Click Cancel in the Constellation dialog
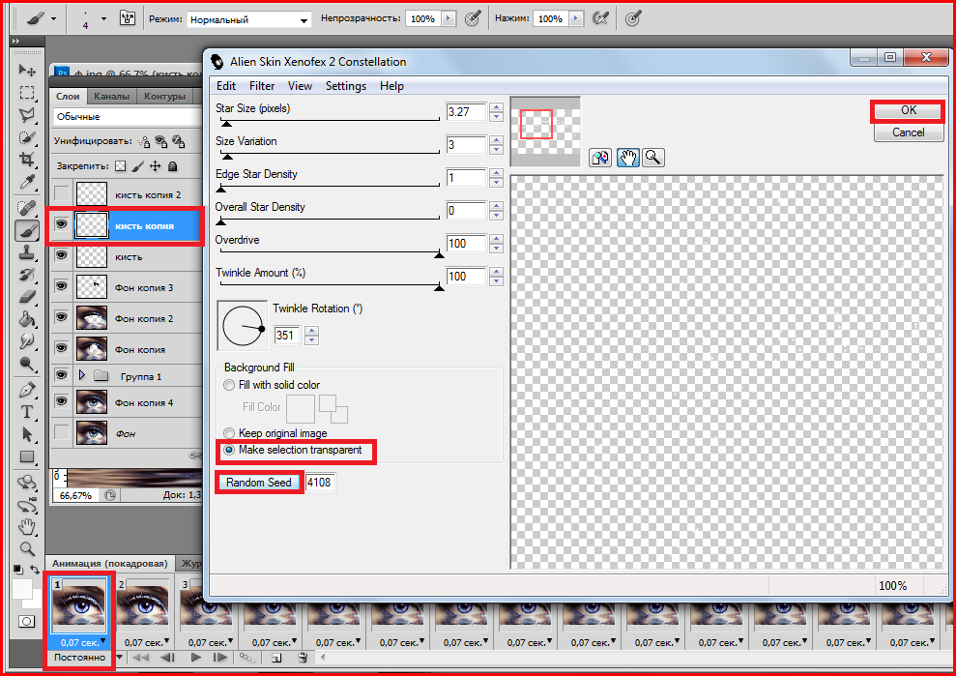The height and width of the screenshot is (676, 956). click(x=909, y=132)
